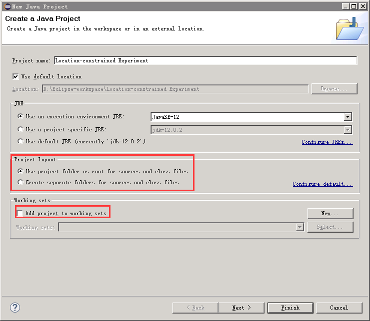Open Configure JREs link
The width and height of the screenshot is (370, 321).
coord(327,142)
